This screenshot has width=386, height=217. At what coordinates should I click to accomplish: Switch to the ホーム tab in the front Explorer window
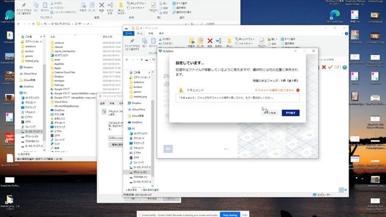[x=139, y=33]
